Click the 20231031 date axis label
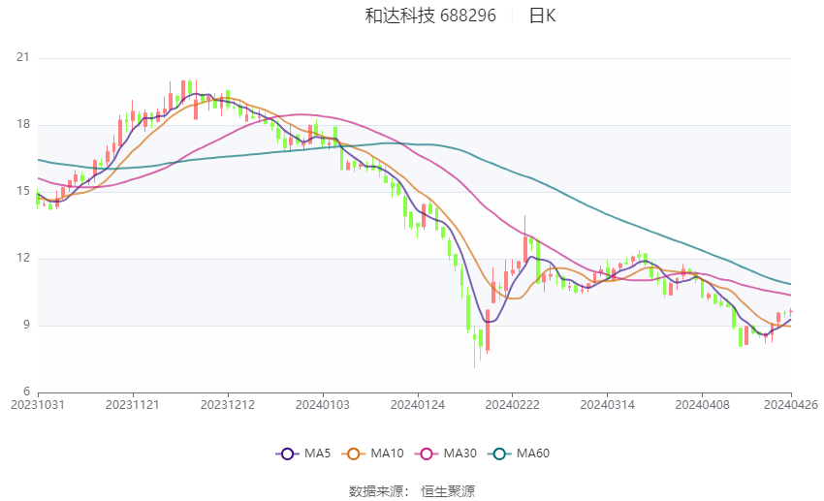Viewport: 824px width, 501px height. pyautogui.click(x=38, y=405)
